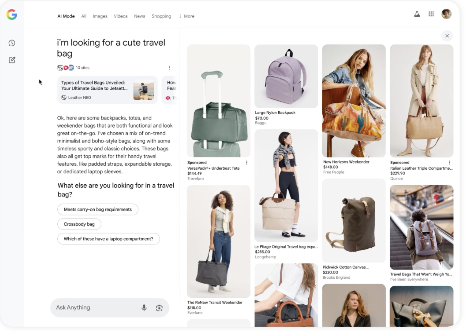Open the dark green leather tote image
The height and width of the screenshot is (336, 470).
pyautogui.click(x=422, y=307)
